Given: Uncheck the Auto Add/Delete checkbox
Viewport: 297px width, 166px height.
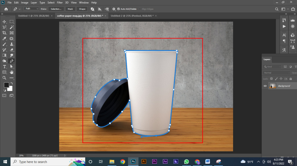Looking at the screenshot, I should pyautogui.click(x=119, y=9).
